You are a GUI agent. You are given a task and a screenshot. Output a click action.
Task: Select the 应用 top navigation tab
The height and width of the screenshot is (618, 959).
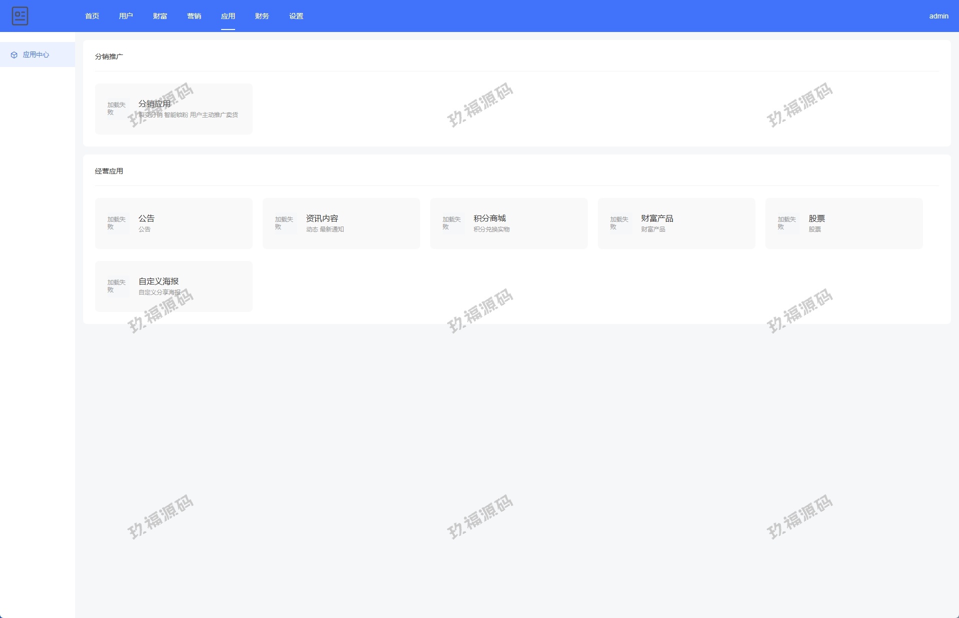228,16
